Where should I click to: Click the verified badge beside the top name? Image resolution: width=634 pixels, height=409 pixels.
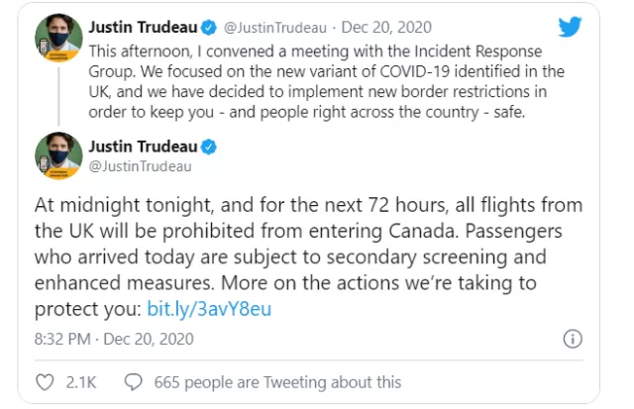coord(209,28)
